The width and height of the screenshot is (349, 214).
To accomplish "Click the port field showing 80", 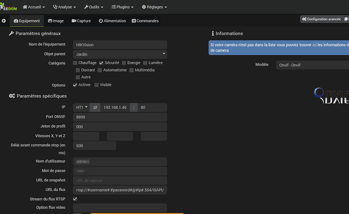I will 152,108.
